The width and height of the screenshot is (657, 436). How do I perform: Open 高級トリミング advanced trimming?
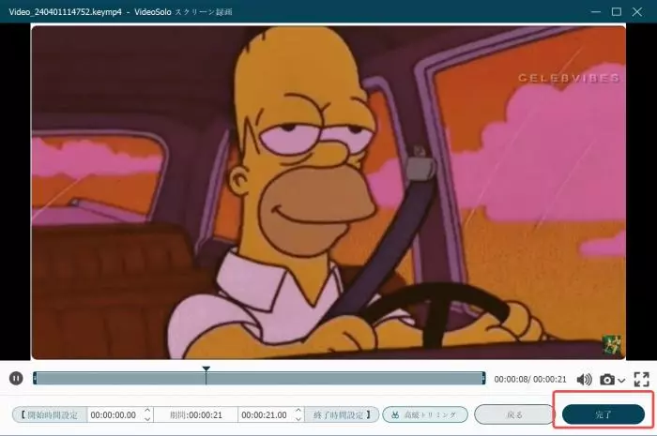tap(425, 414)
